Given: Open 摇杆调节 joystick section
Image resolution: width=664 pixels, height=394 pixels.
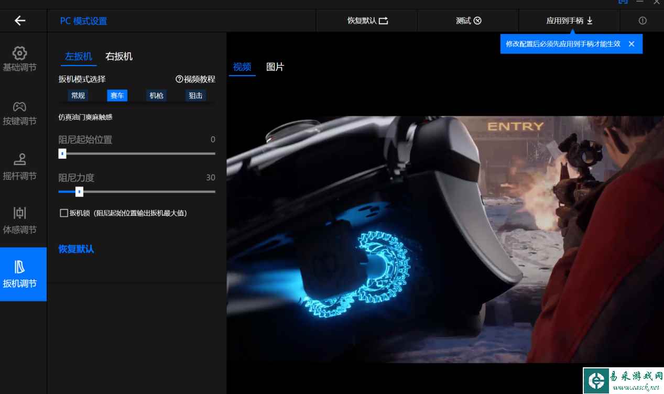Looking at the screenshot, I should (x=20, y=167).
